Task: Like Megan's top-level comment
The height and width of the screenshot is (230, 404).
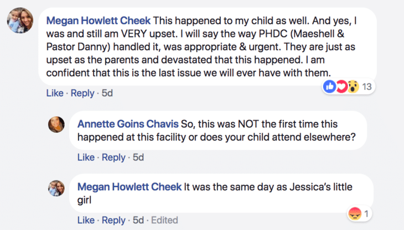Action: pyautogui.click(x=55, y=93)
